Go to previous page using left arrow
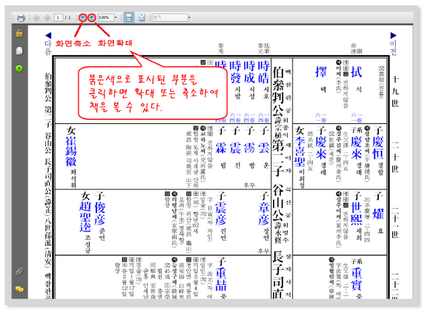Image resolution: width=424 pixels, height=312 pixels. coord(36,18)
